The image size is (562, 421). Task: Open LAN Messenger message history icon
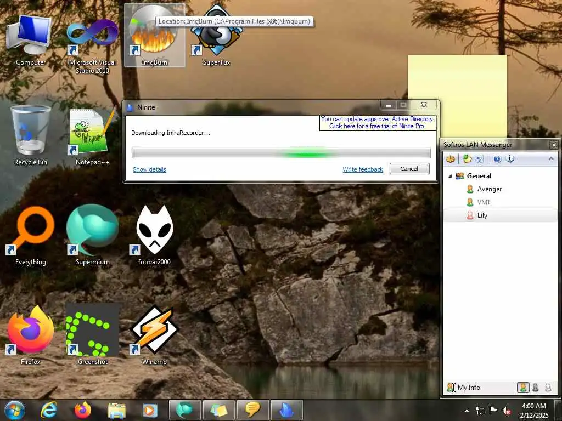[480, 159]
